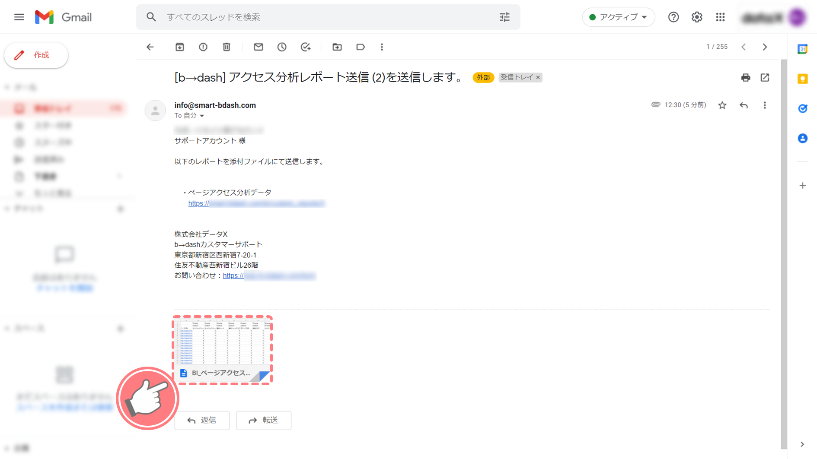Archive this email
The width and height of the screenshot is (817, 459).
(x=180, y=47)
